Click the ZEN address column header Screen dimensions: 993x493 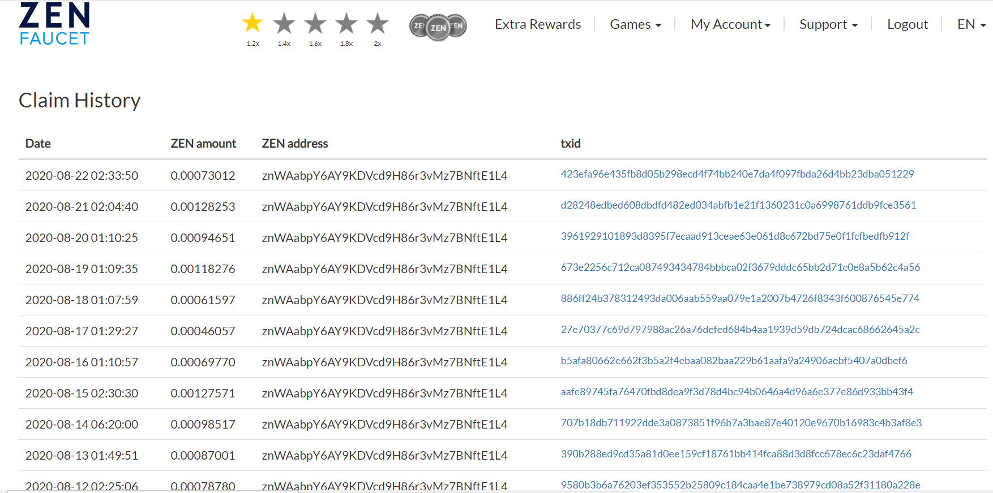[295, 144]
